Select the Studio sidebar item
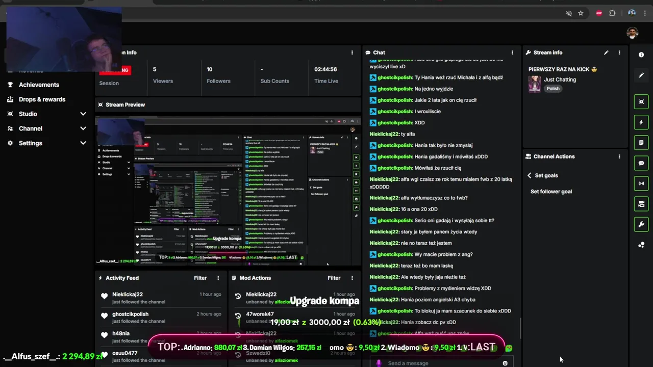The width and height of the screenshot is (653, 367). pyautogui.click(x=28, y=114)
